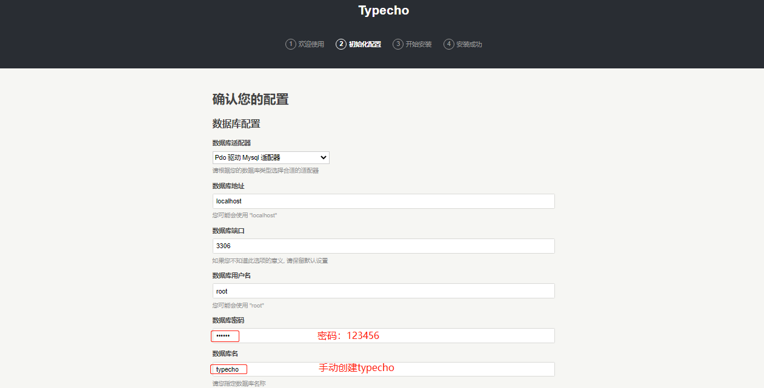Click the 确认您的配置 heading
This screenshot has height=388, width=764.
tap(251, 99)
